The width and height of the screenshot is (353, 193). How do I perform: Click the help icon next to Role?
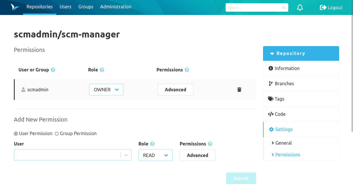pyautogui.click(x=103, y=69)
